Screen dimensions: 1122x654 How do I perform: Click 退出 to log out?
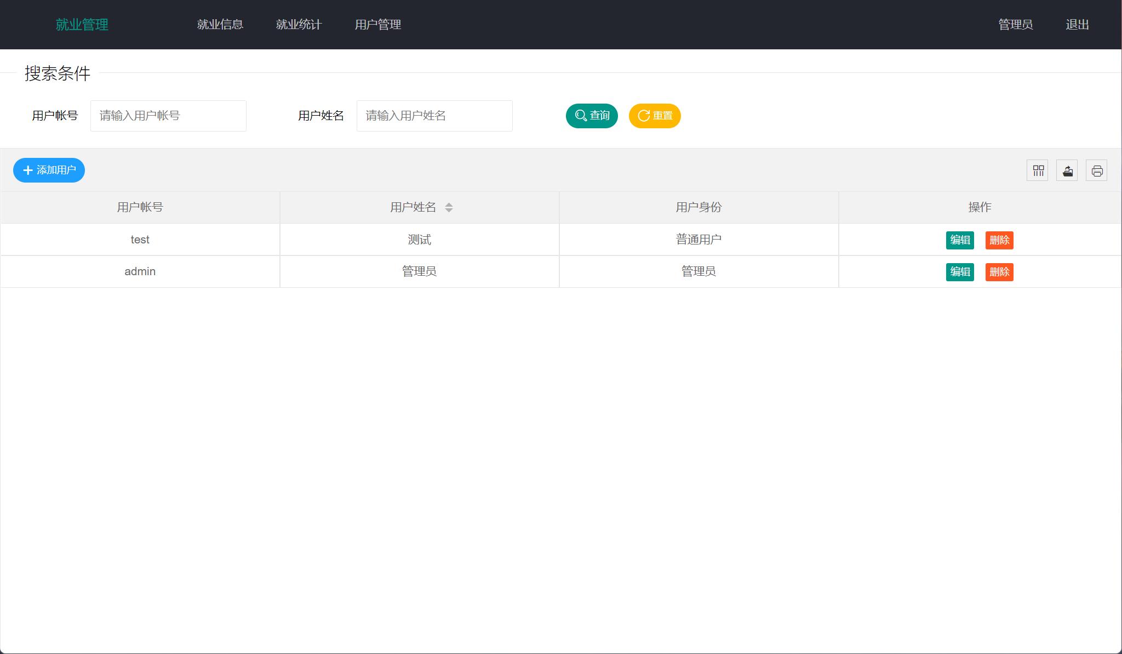1077,24
